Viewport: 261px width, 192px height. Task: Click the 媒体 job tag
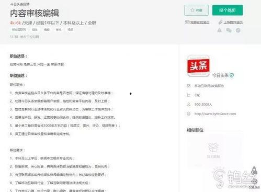pyautogui.click(x=35, y=30)
